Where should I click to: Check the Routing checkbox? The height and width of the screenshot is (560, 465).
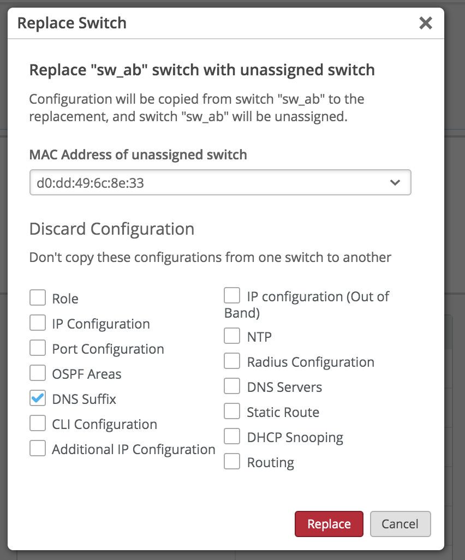(x=233, y=462)
